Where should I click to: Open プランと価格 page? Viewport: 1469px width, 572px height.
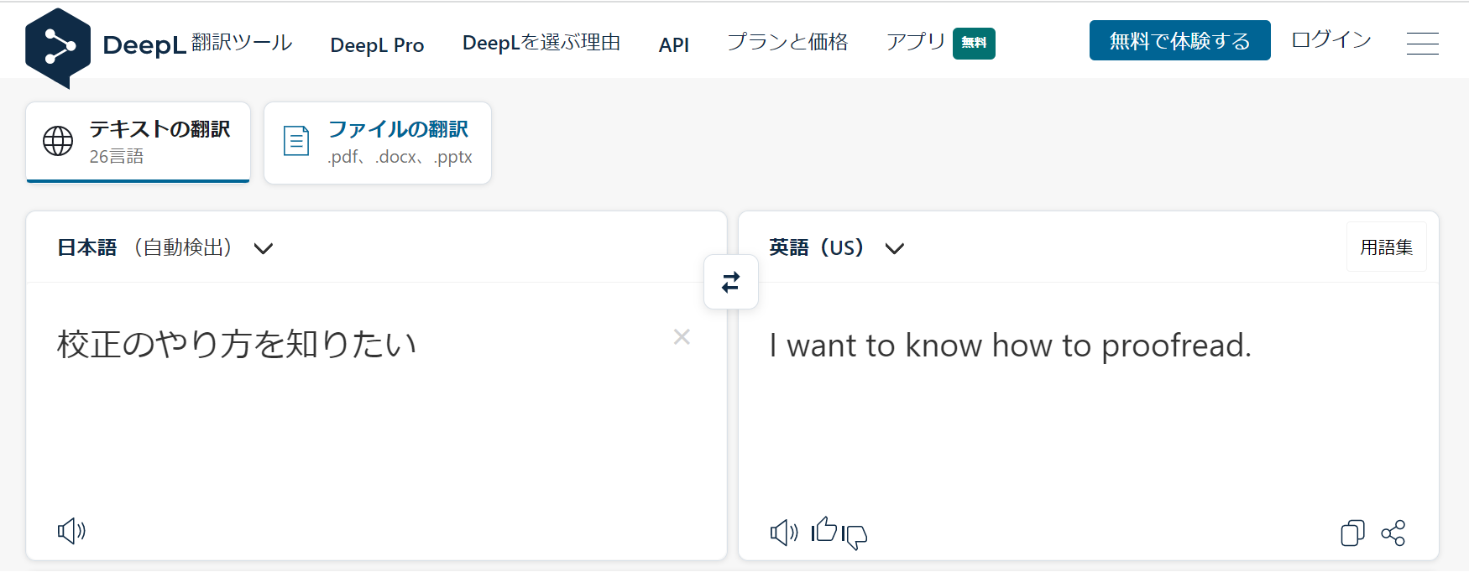pyautogui.click(x=787, y=42)
